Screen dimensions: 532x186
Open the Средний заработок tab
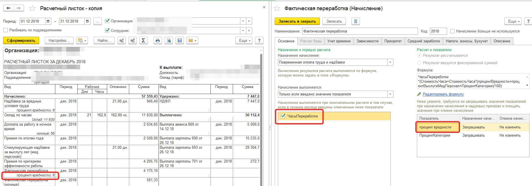point(424,41)
